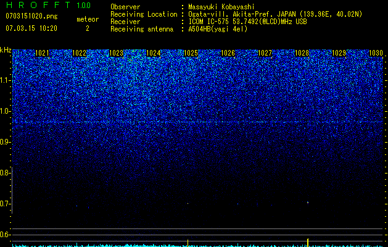Click the faint echo dot near 1025
This screenshot has height=247, width=388.
click(188, 203)
